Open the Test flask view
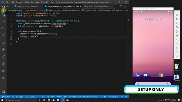This screenshot has width=182, height=102. (x=3, y=36)
